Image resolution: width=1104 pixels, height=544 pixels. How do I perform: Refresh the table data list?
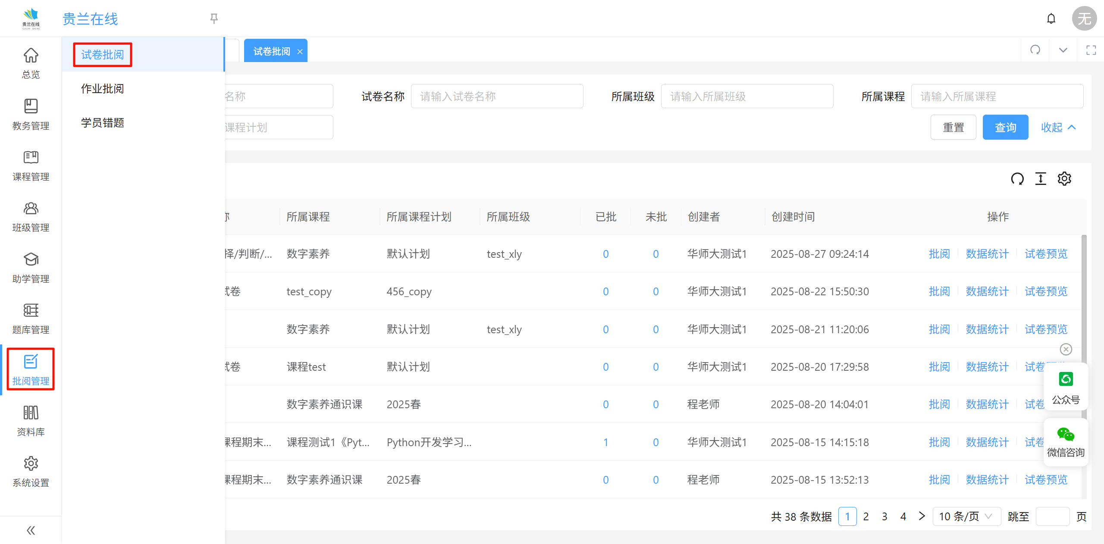pos(1017,178)
